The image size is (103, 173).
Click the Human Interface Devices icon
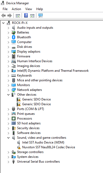click(x=14, y=61)
